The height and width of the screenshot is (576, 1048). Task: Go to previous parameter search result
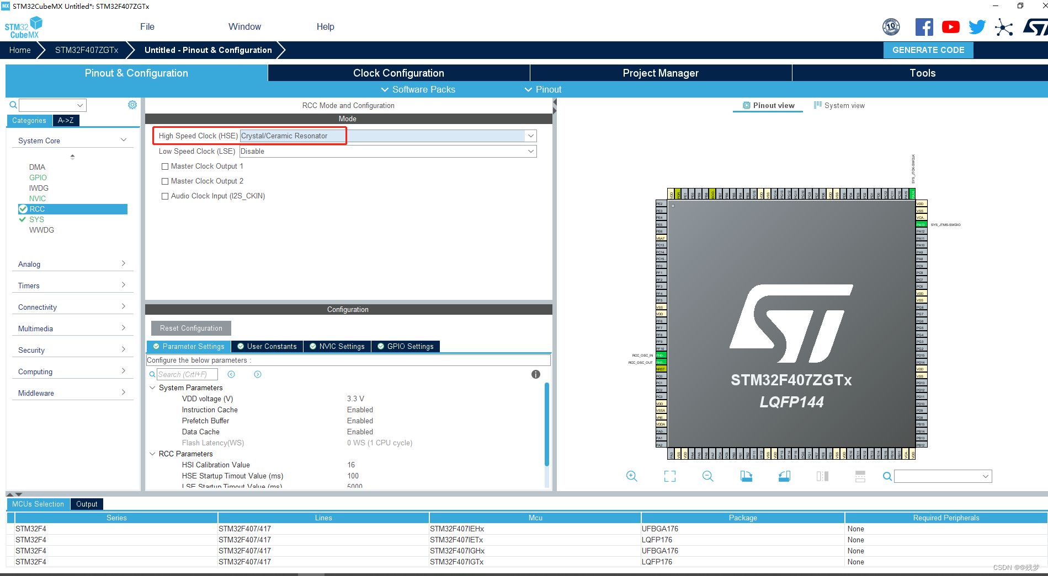pos(231,374)
